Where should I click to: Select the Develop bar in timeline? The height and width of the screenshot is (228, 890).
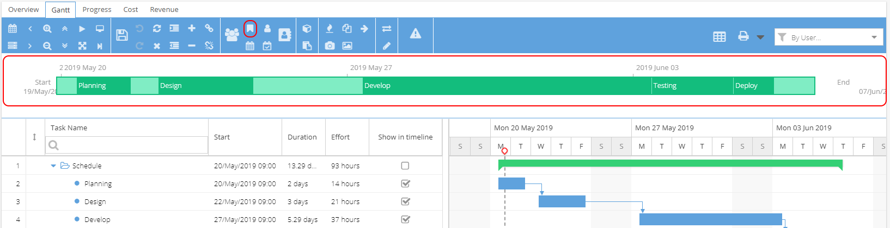tap(507, 85)
